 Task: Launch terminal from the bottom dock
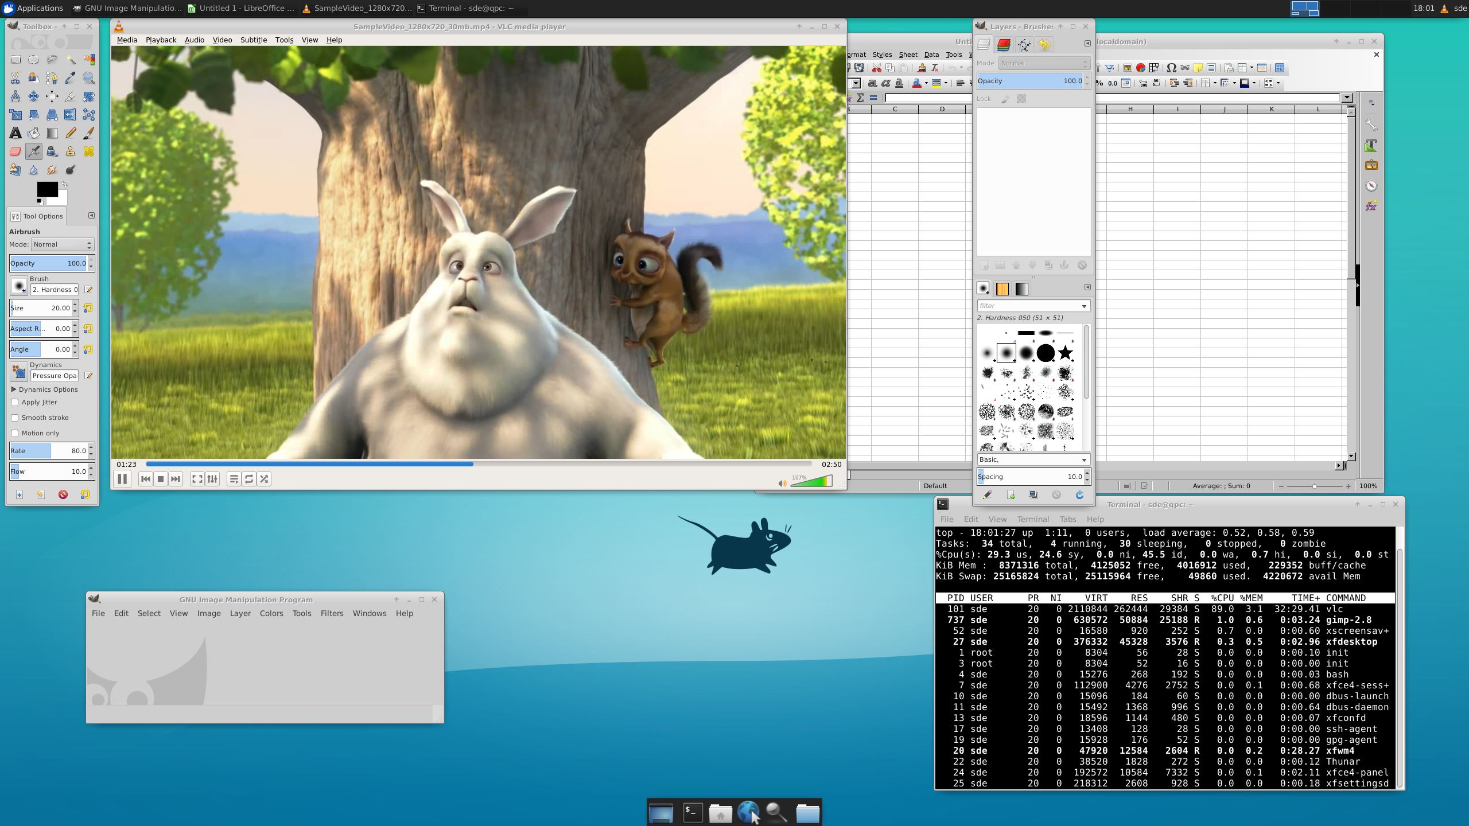click(x=693, y=812)
